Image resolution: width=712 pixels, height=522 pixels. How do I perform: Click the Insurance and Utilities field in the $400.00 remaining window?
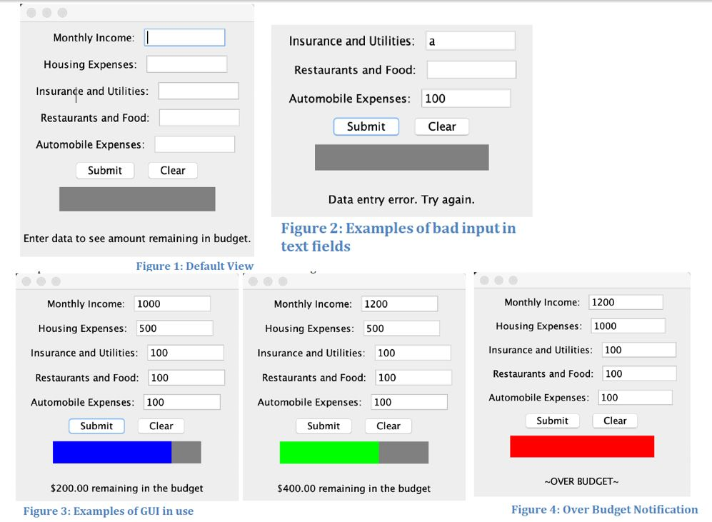(413, 353)
